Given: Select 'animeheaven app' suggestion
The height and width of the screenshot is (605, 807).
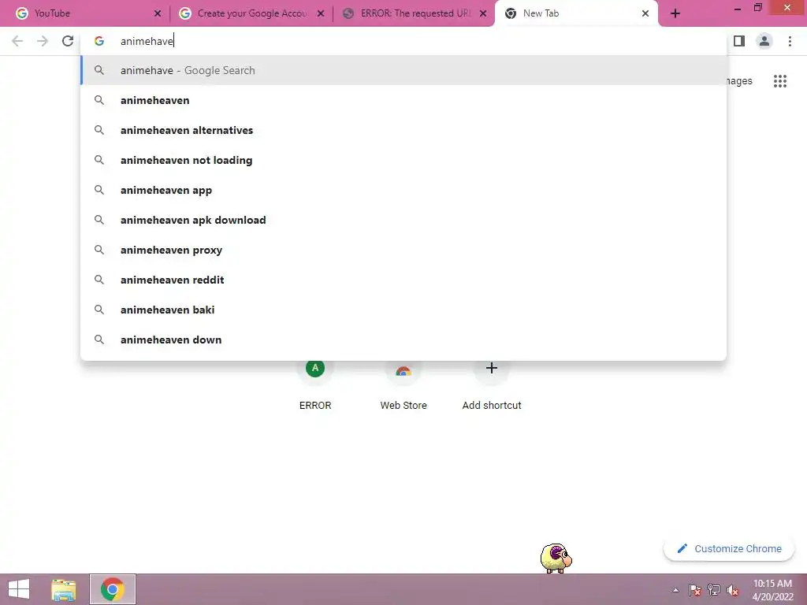Looking at the screenshot, I should 403,190.
